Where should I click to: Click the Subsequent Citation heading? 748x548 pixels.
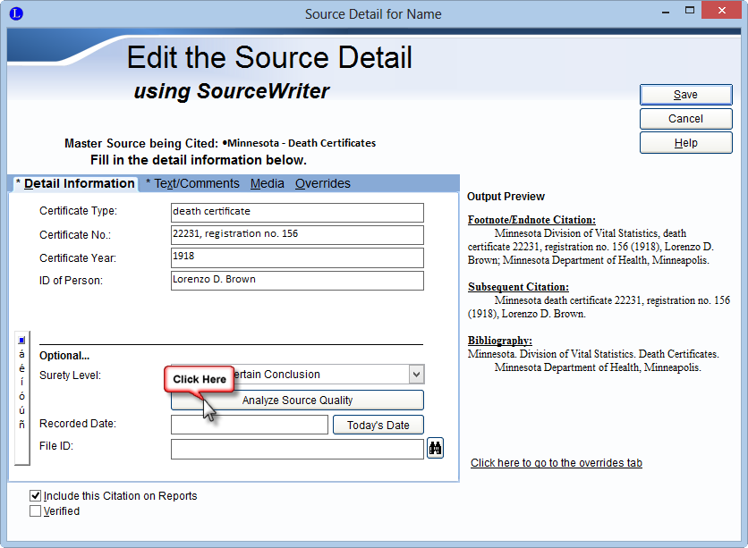pyautogui.click(x=518, y=287)
